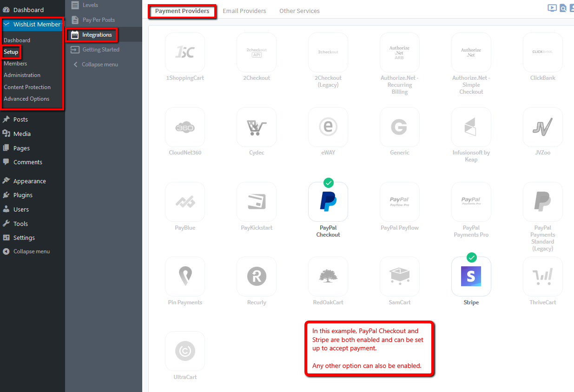The width and height of the screenshot is (574, 392).
Task: Open the WordPress Dashboard with gauge icon
Action: point(23,10)
